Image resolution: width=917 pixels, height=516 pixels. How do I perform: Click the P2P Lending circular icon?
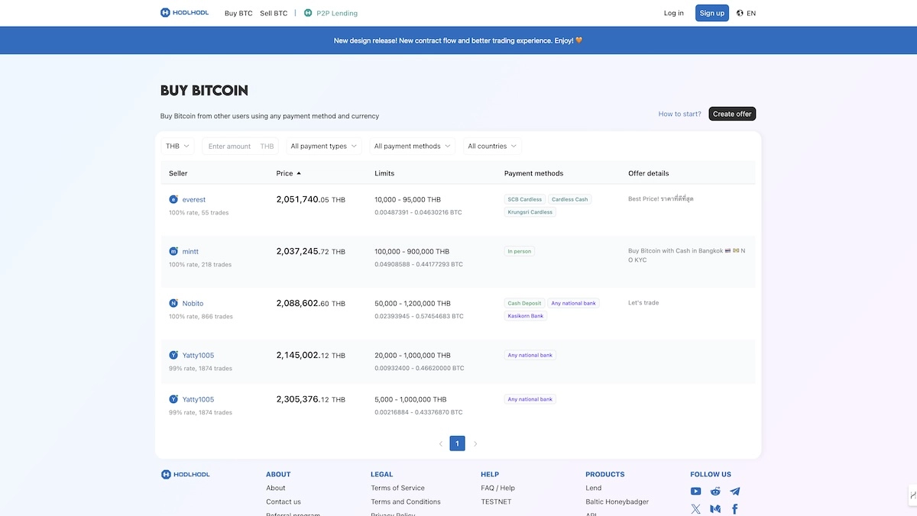coord(308,13)
